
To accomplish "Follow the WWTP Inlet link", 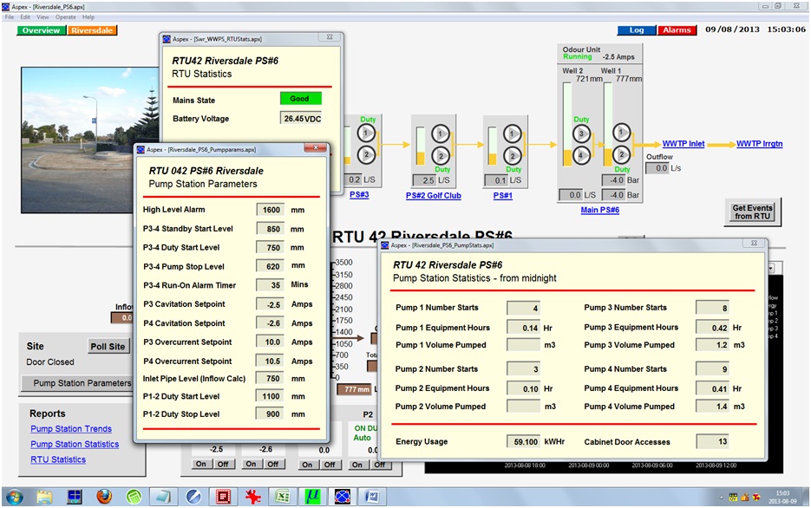I will (x=683, y=144).
